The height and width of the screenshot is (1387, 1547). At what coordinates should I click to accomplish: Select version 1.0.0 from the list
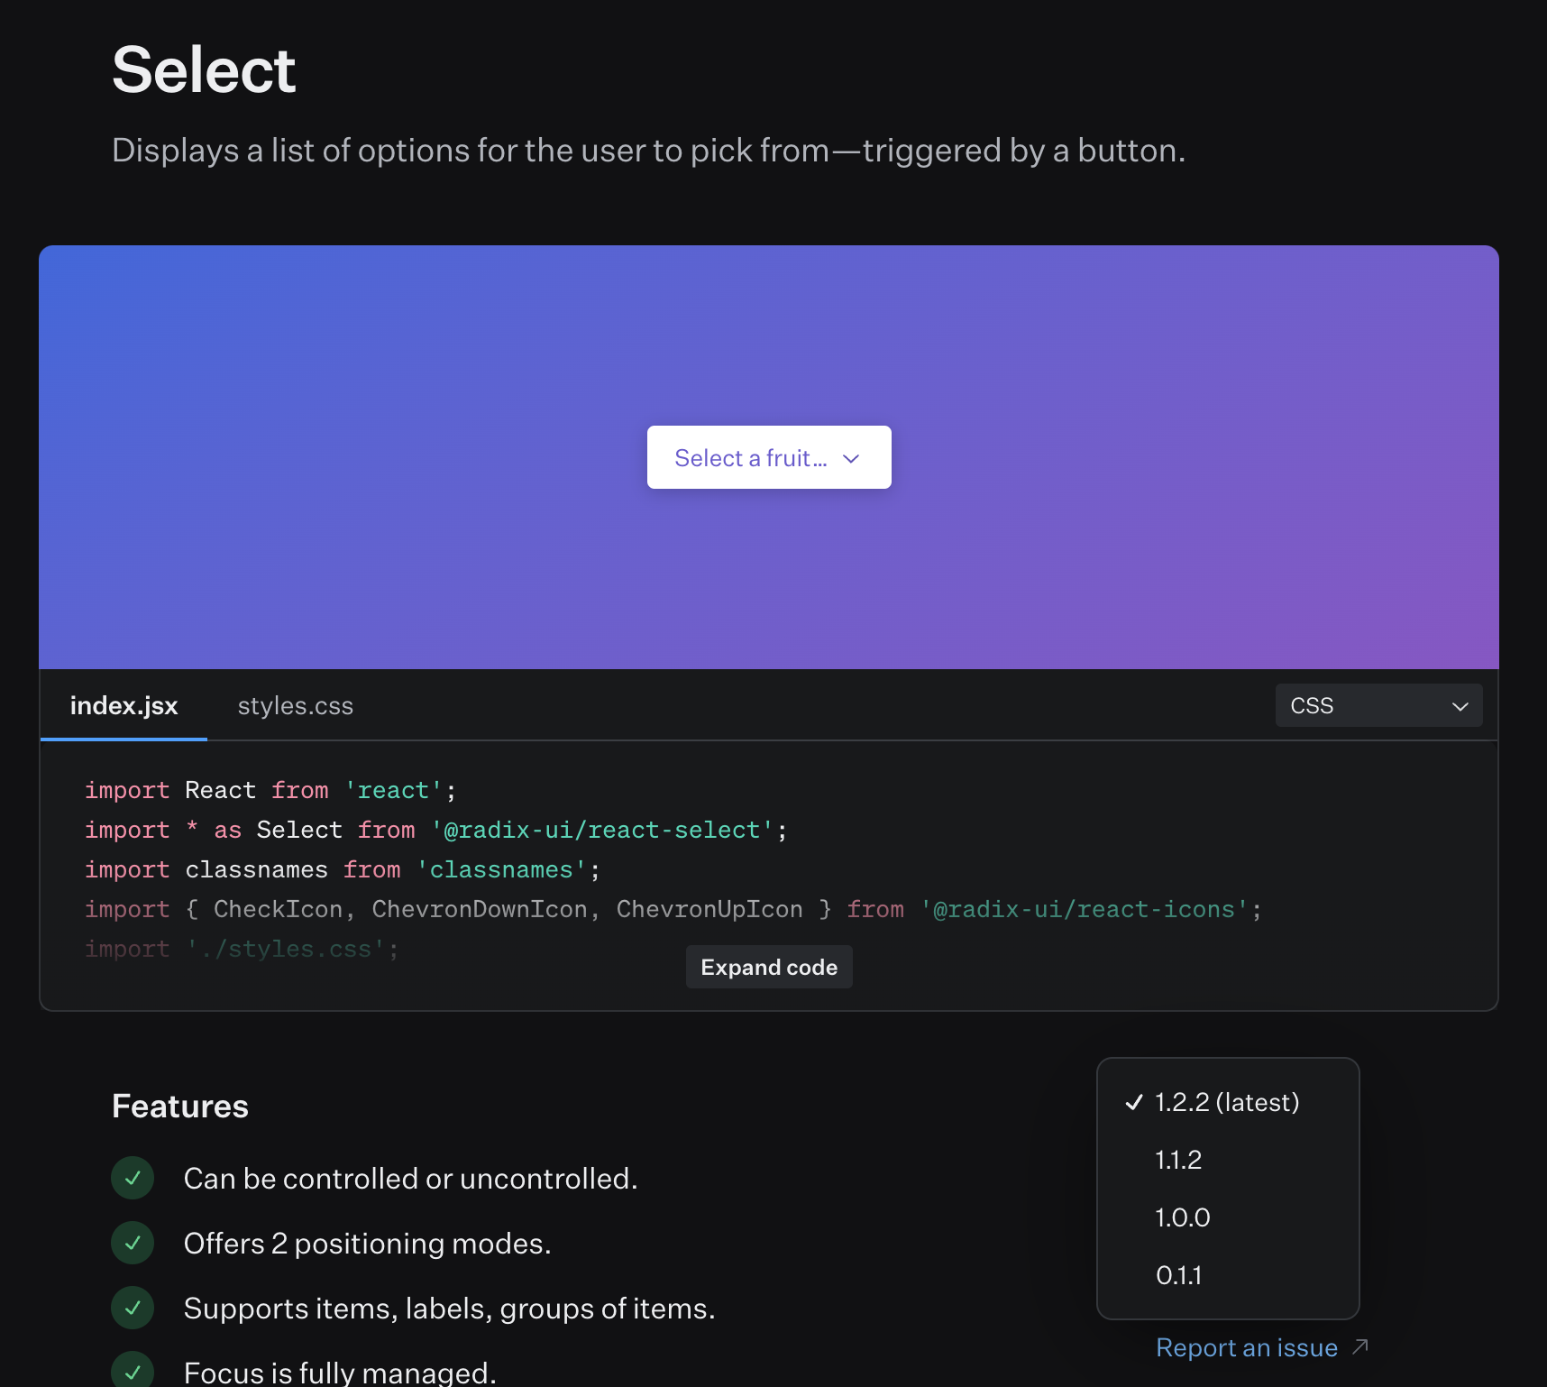[x=1182, y=1217]
